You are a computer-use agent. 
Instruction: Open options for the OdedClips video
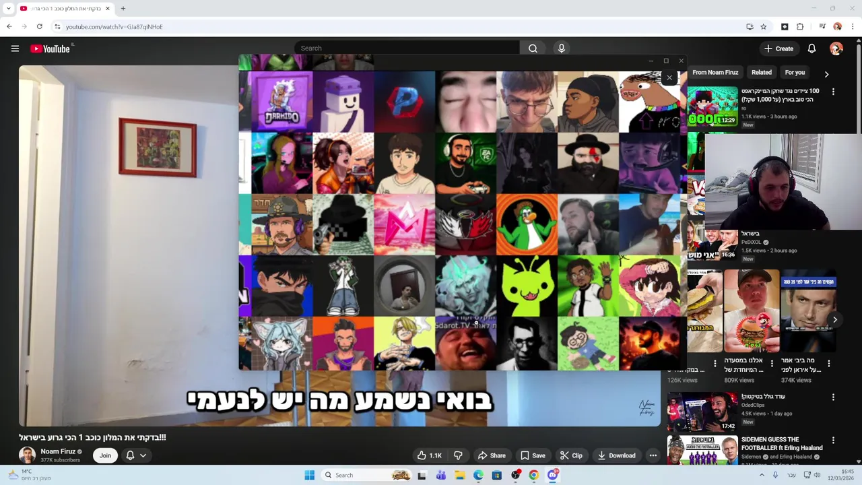tap(833, 397)
